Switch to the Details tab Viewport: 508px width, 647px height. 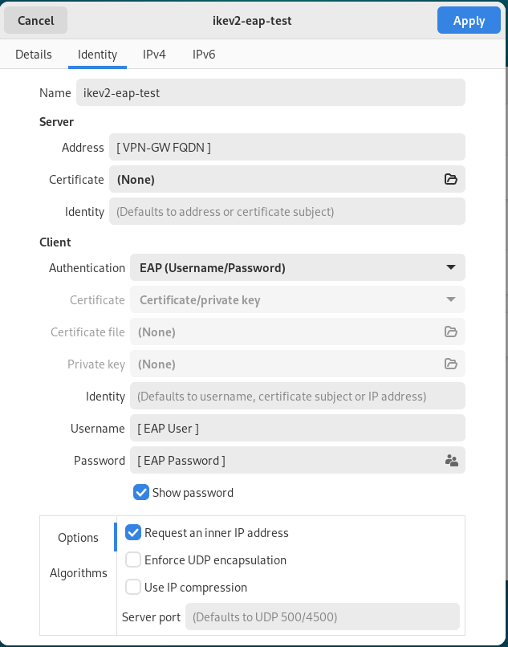click(34, 55)
